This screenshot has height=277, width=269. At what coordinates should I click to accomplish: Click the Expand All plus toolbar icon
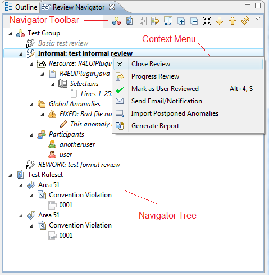tap(181, 21)
